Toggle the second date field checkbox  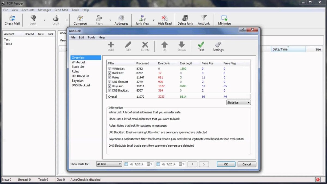(x=158, y=164)
